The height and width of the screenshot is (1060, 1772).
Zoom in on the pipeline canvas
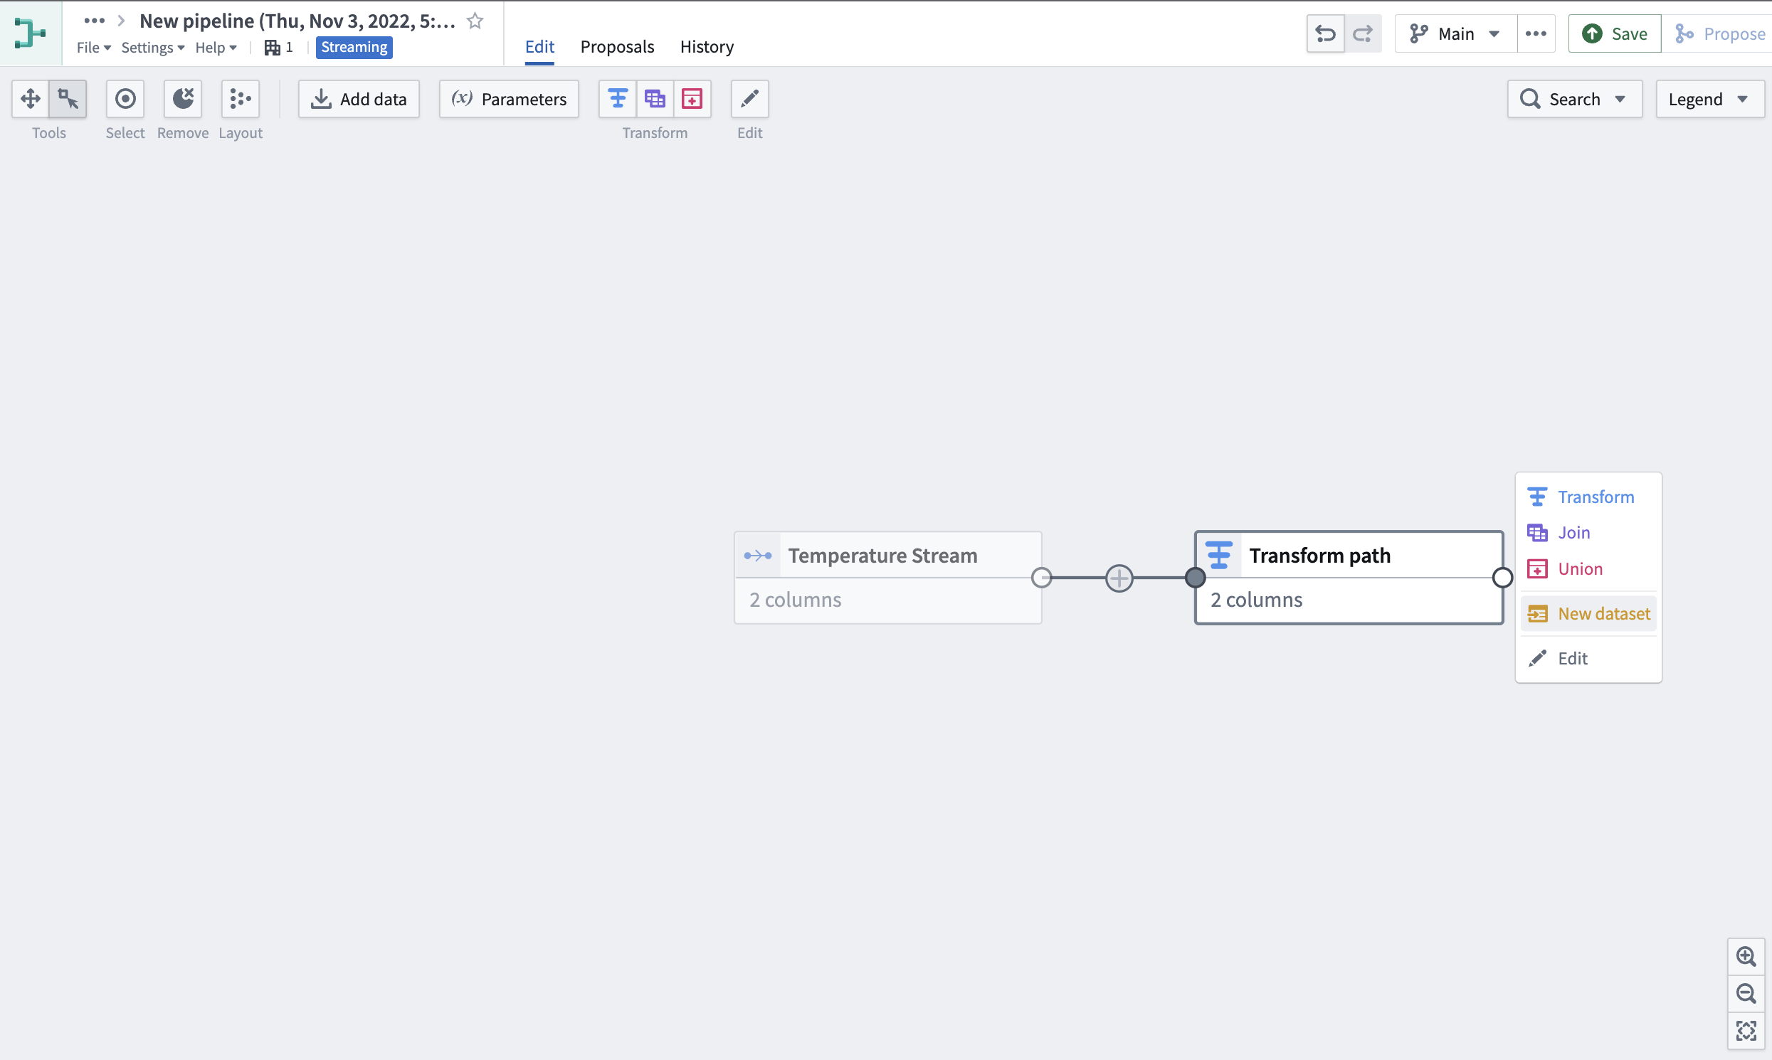pyautogui.click(x=1748, y=955)
